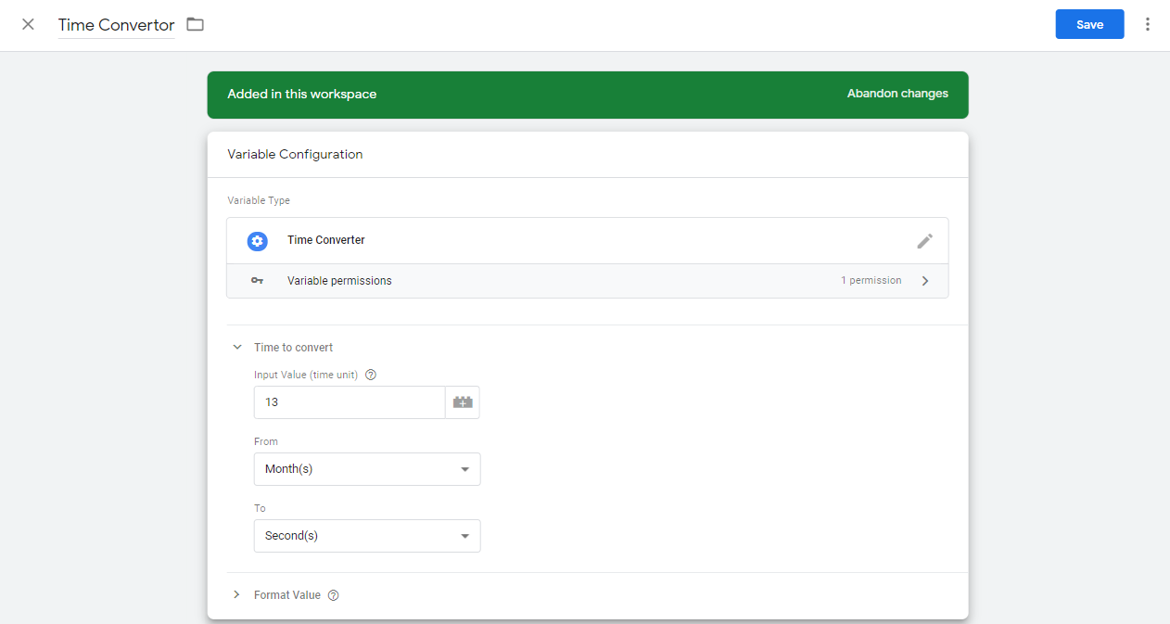
Task: Open the three-dot more actions menu
Action: pos(1148,24)
